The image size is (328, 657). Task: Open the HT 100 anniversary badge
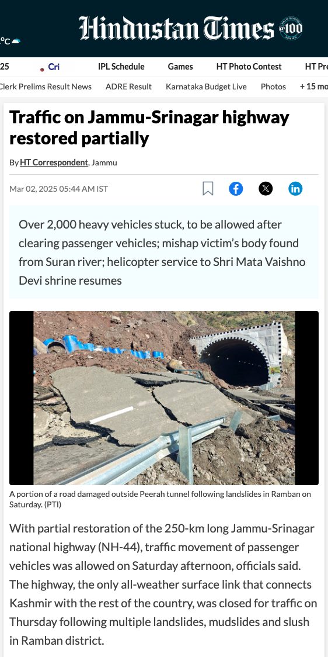(291, 29)
